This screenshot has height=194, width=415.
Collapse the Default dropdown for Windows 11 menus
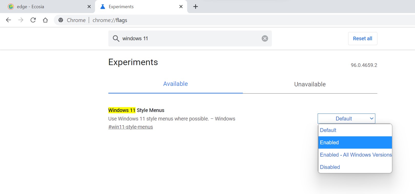pyautogui.click(x=346, y=119)
